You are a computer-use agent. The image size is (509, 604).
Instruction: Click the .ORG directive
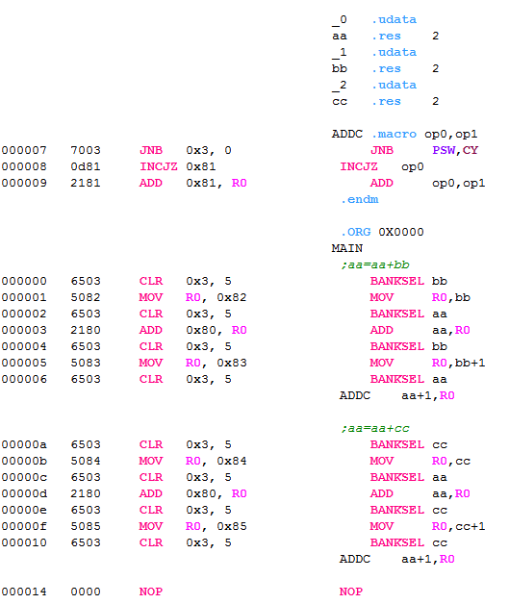[x=356, y=233]
